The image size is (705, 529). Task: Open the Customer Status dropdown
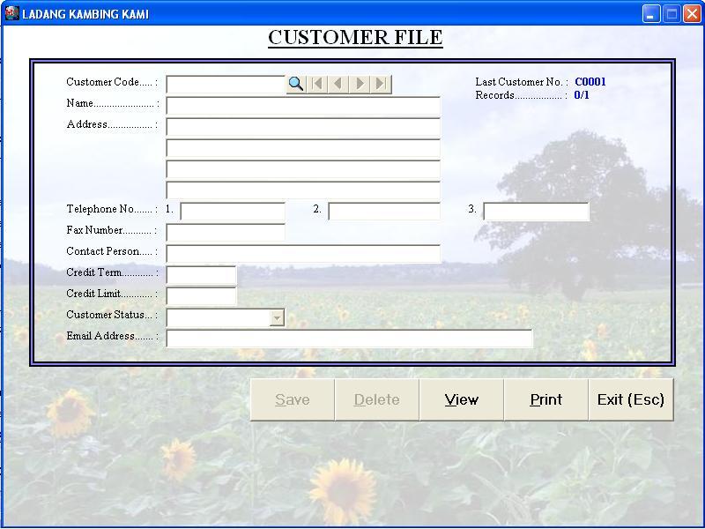tap(277, 318)
